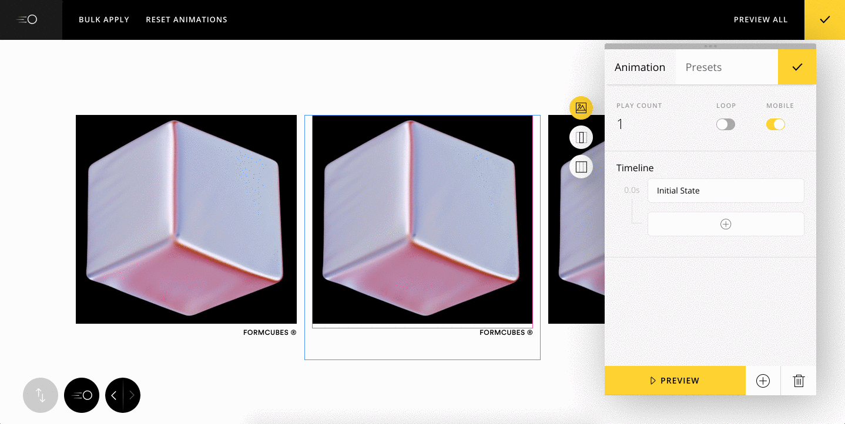Select the Animation tab
Viewport: 845px width, 424px height.
point(640,67)
